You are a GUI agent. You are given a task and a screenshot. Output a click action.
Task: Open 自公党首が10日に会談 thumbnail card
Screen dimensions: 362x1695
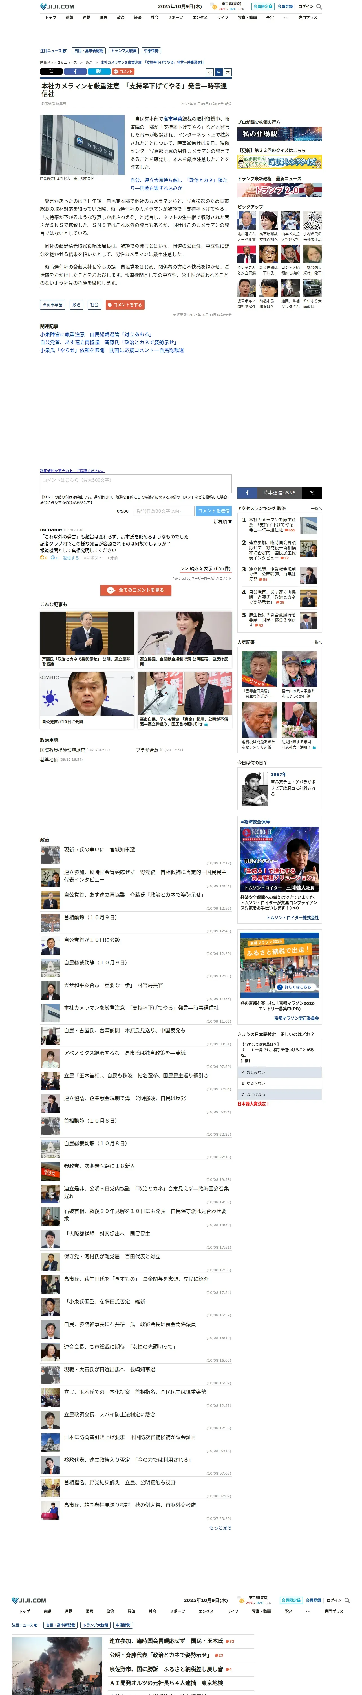click(87, 700)
